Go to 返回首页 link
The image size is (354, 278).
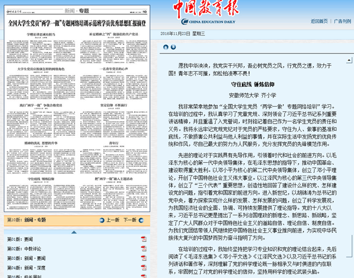[319, 21]
